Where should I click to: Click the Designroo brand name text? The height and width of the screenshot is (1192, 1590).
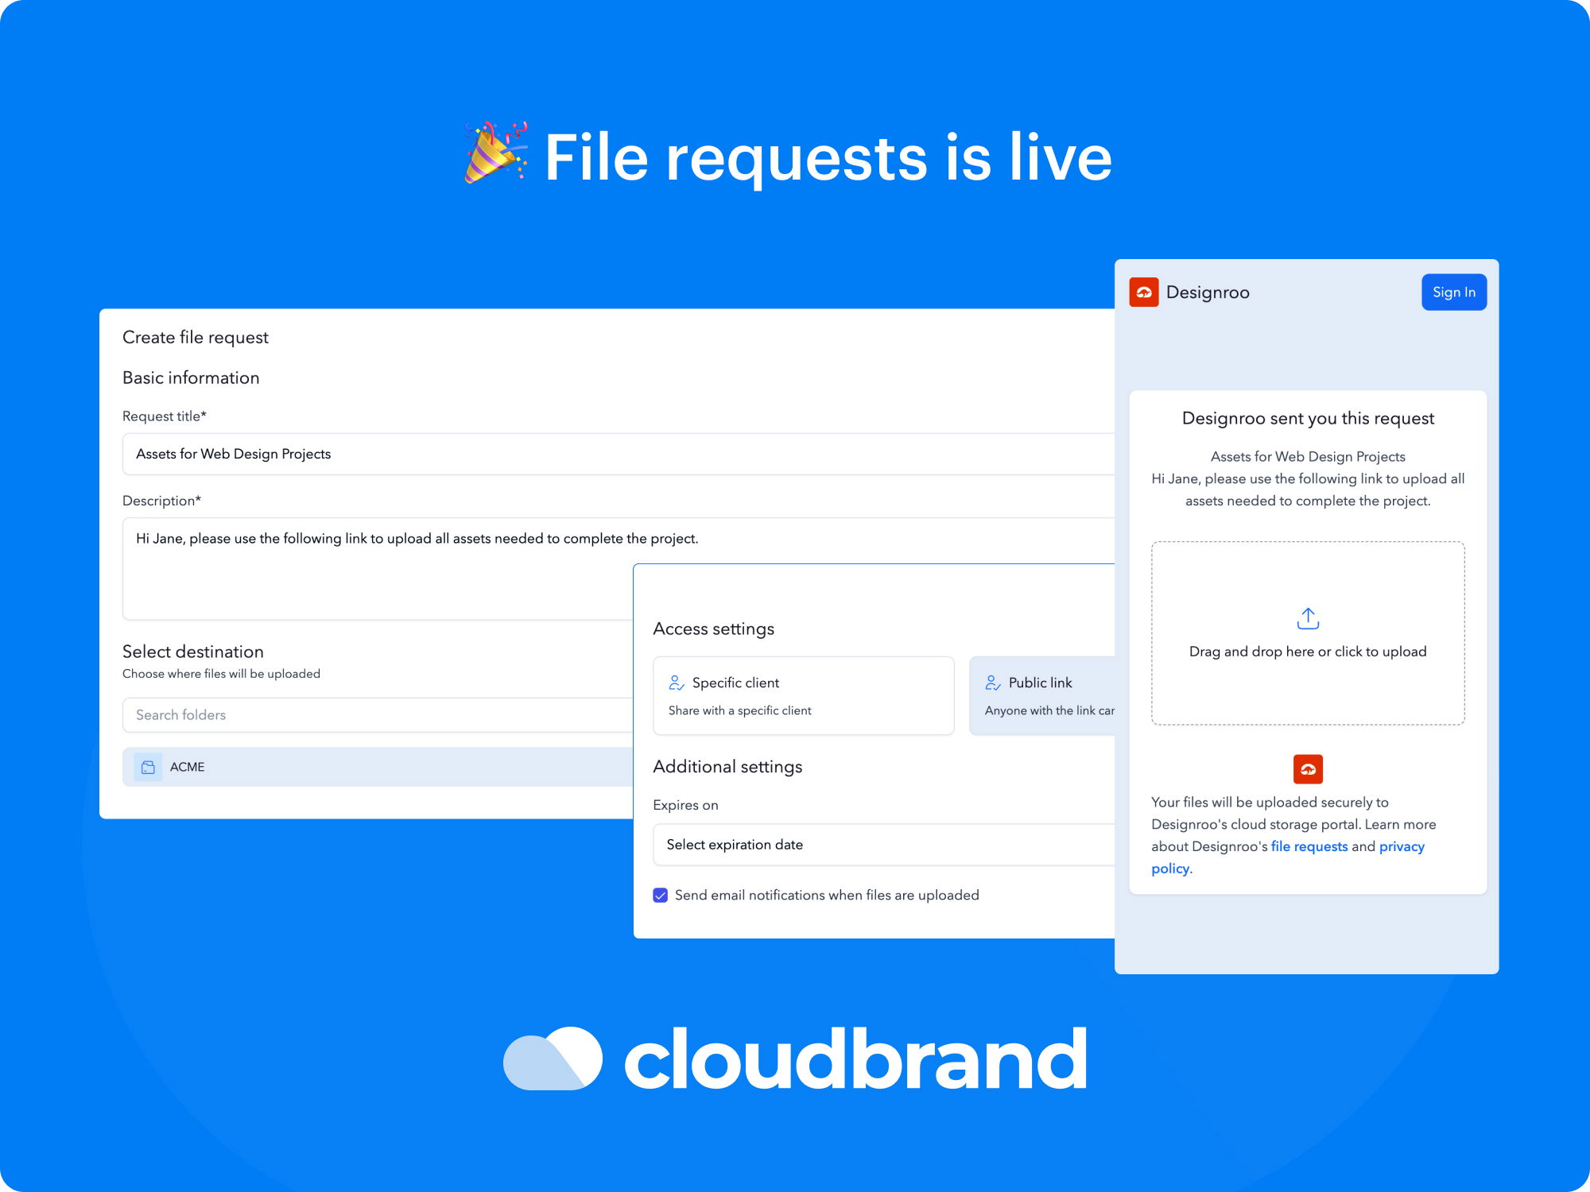click(1208, 292)
